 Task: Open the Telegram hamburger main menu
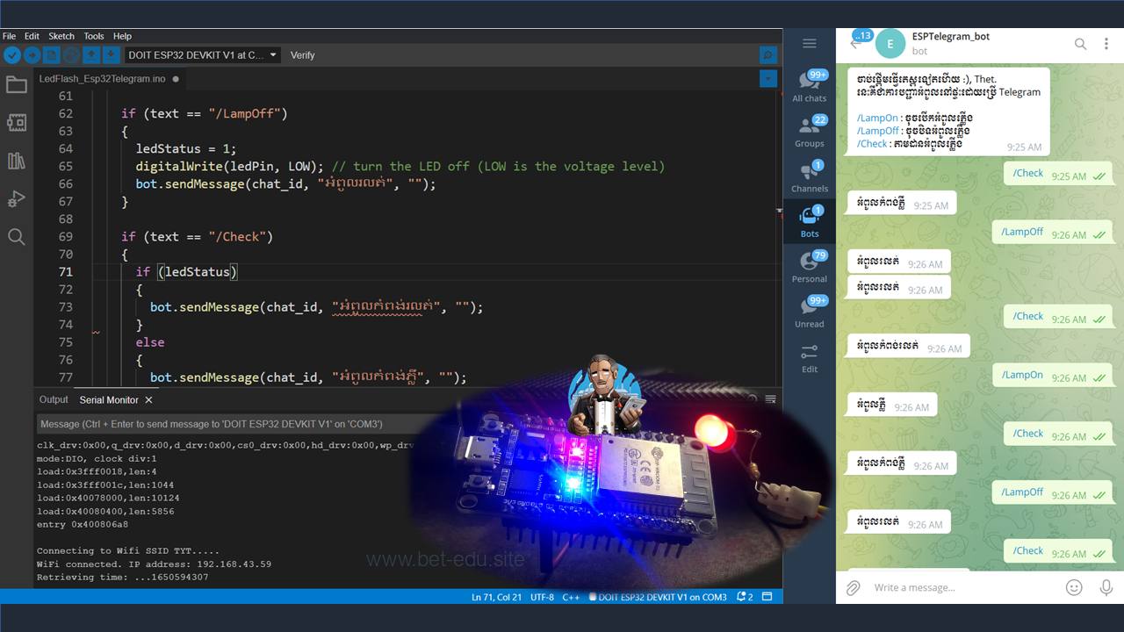click(810, 44)
